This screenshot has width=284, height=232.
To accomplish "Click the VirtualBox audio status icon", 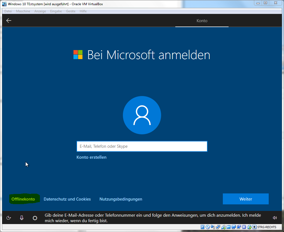I will pos(213,227).
